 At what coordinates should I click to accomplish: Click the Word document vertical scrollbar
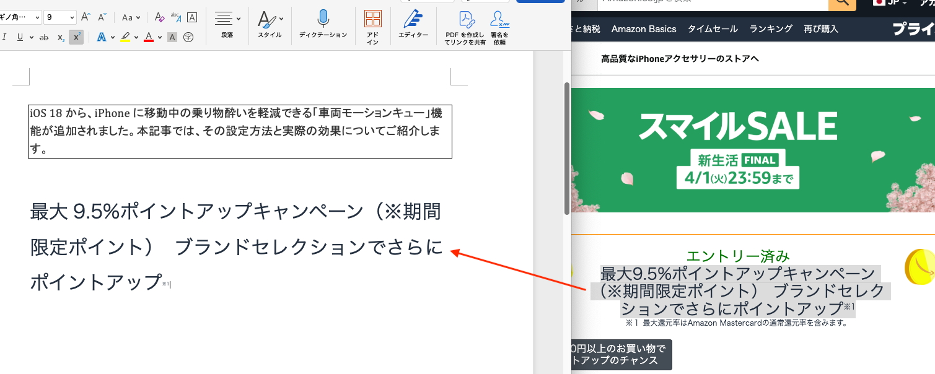[x=566, y=149]
